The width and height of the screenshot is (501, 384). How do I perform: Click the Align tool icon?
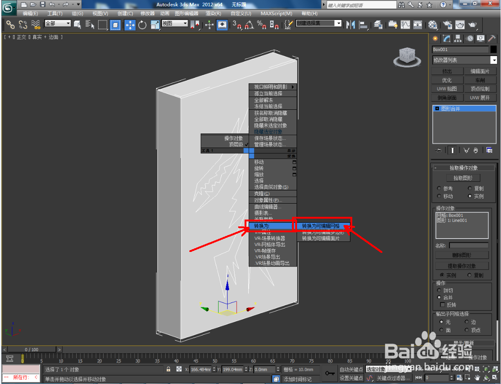click(363, 25)
